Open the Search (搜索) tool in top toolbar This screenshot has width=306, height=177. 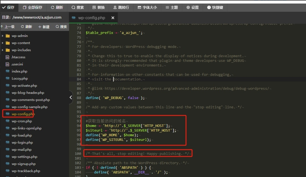pos(78,7)
